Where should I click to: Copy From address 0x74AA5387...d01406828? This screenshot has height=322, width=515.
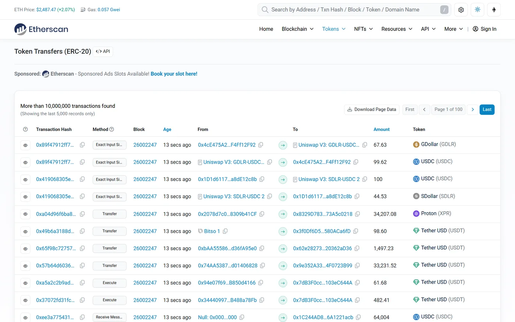click(x=263, y=265)
